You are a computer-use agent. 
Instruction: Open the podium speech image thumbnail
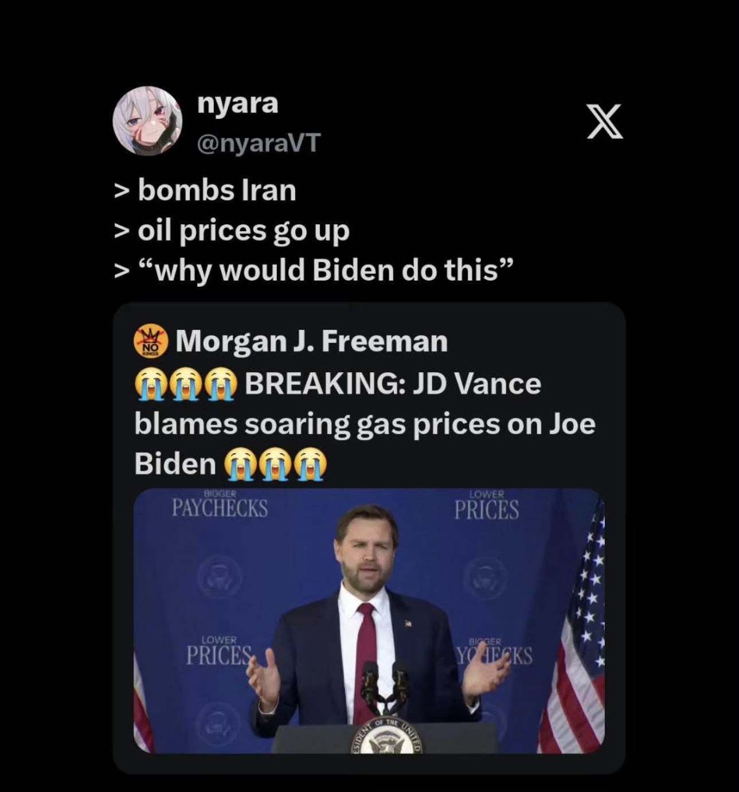(369, 621)
